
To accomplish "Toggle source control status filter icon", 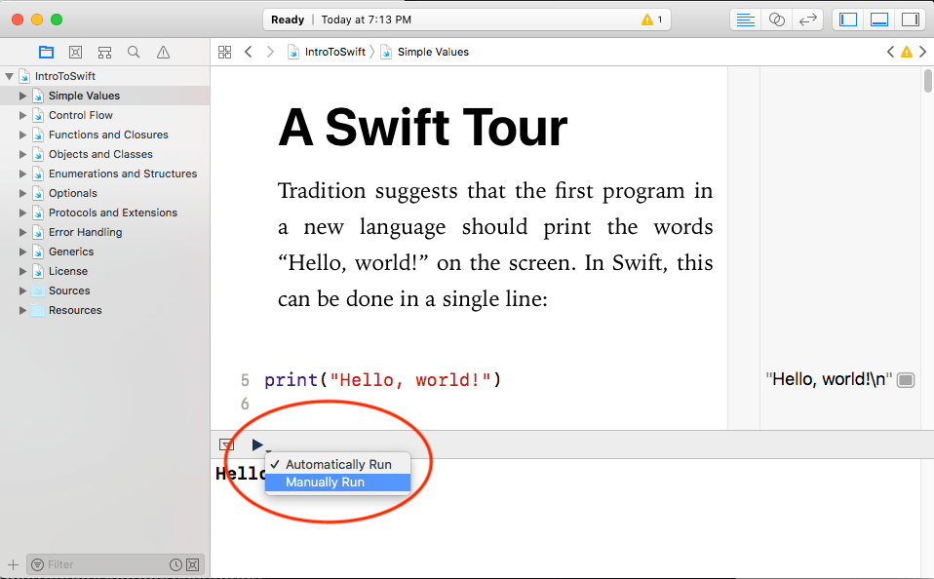I will tap(192, 564).
